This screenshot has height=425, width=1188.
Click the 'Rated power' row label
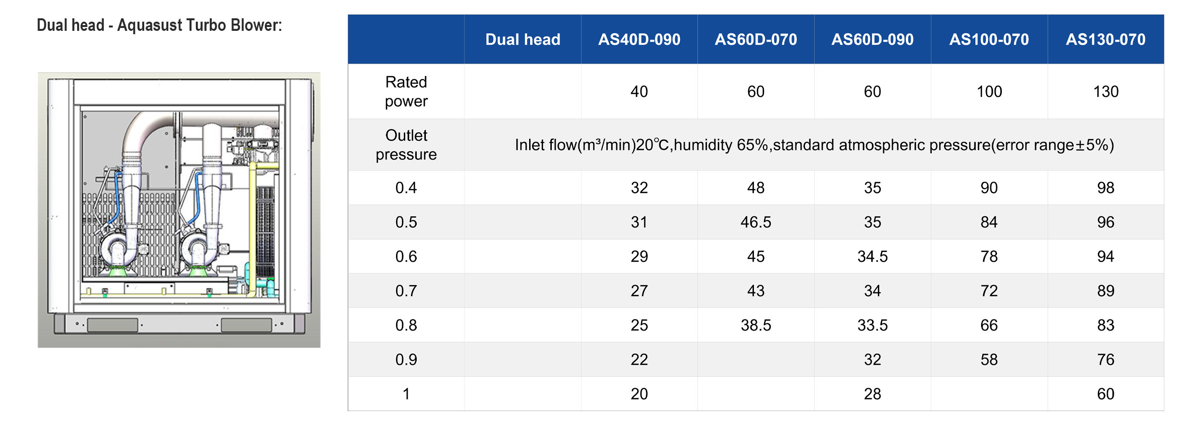(406, 92)
